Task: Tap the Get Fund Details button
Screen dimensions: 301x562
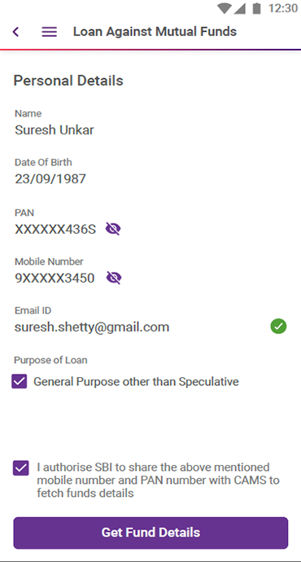Action: tap(150, 533)
